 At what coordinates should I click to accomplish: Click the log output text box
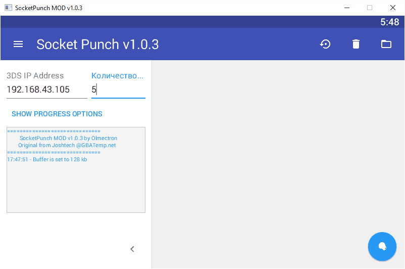pos(76,170)
